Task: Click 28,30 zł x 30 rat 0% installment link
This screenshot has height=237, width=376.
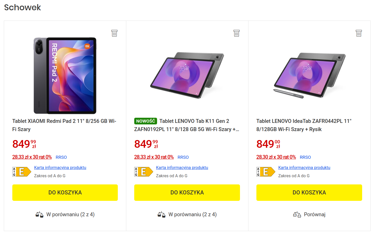Action: point(276,157)
